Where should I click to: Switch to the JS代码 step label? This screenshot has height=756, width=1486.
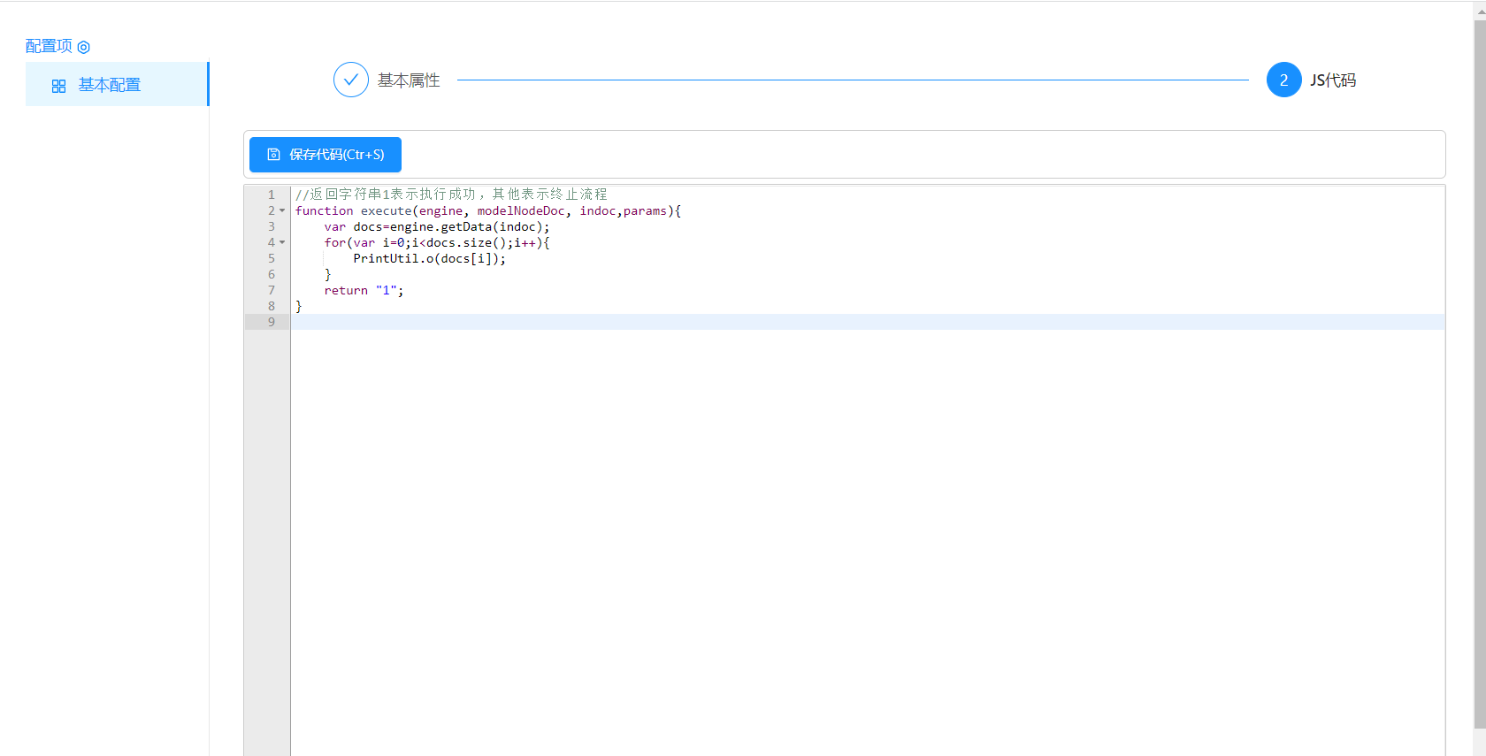click(1333, 80)
